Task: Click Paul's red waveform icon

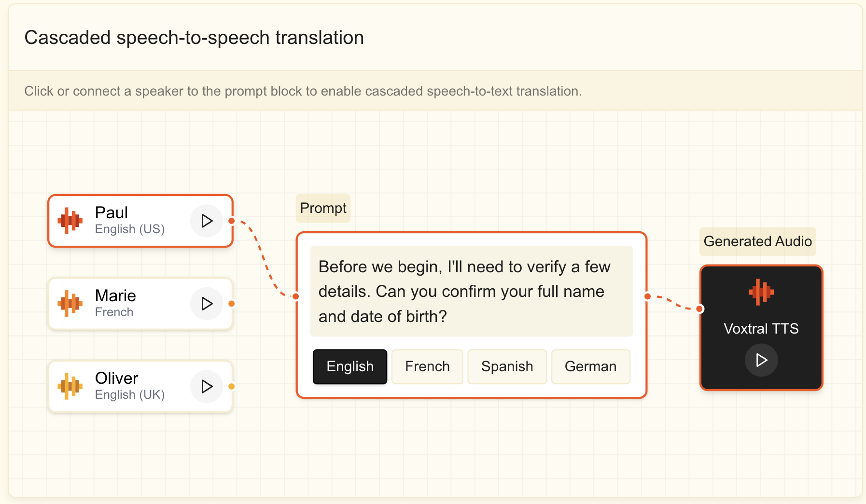Action: point(70,221)
